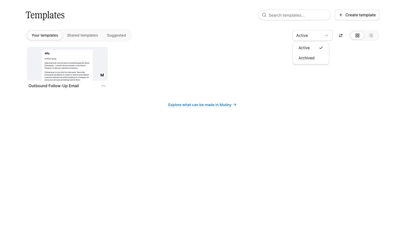Image resolution: width=404 pixels, height=245 pixels.
Task: Switch to grid view
Action: point(357,35)
